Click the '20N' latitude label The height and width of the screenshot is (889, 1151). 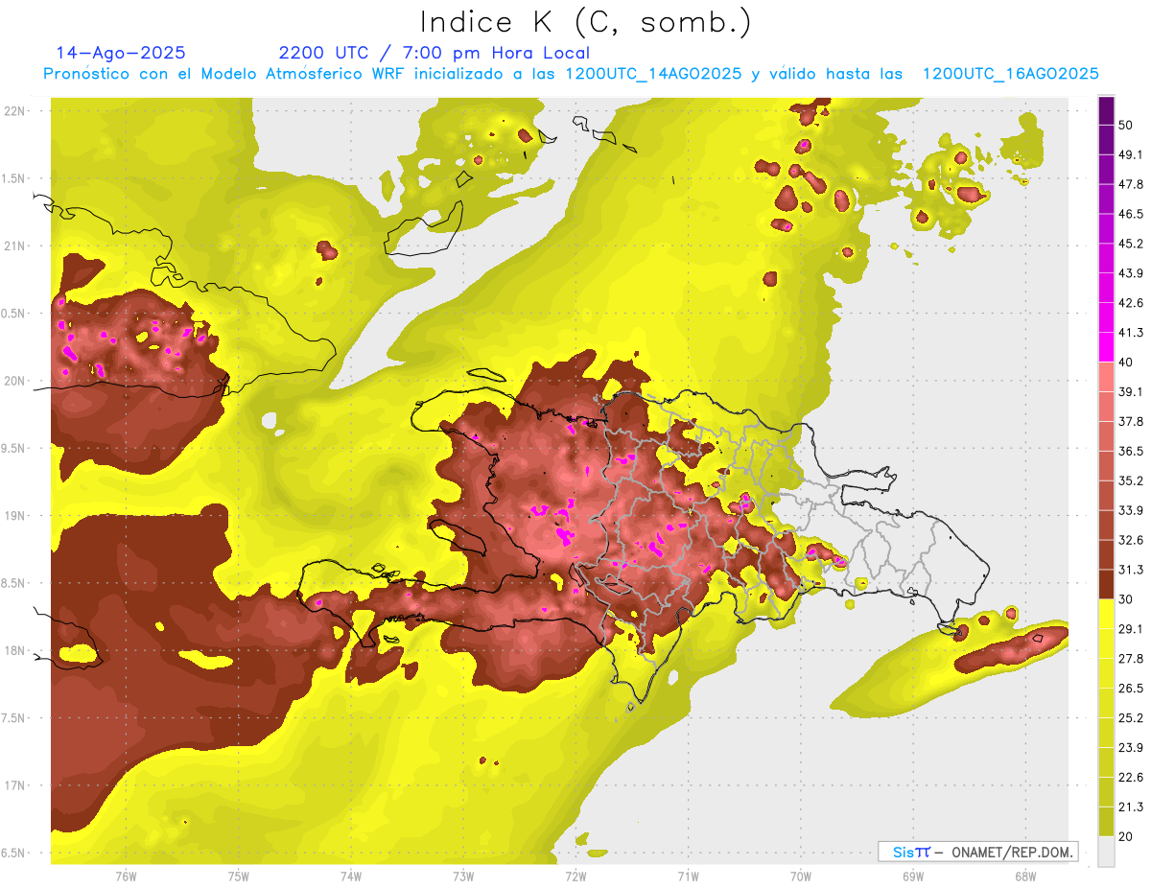tap(14, 381)
